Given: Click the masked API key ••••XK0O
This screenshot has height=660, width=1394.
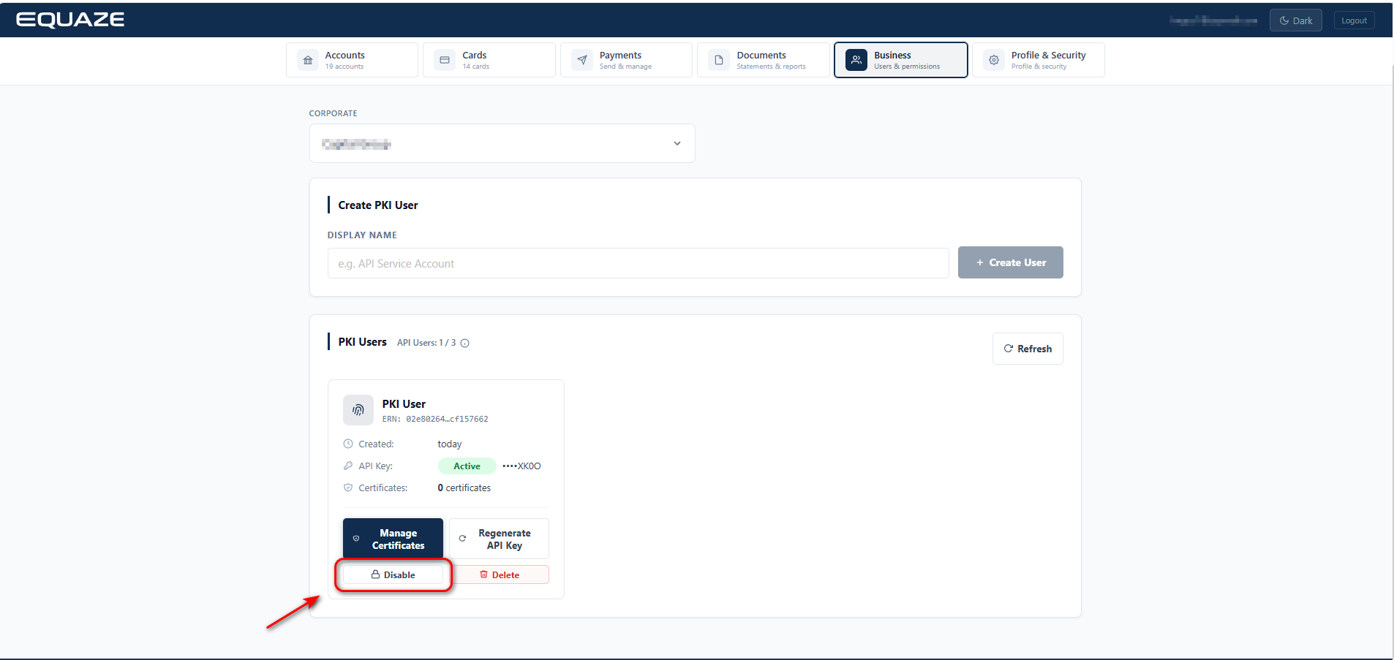Looking at the screenshot, I should 521,466.
